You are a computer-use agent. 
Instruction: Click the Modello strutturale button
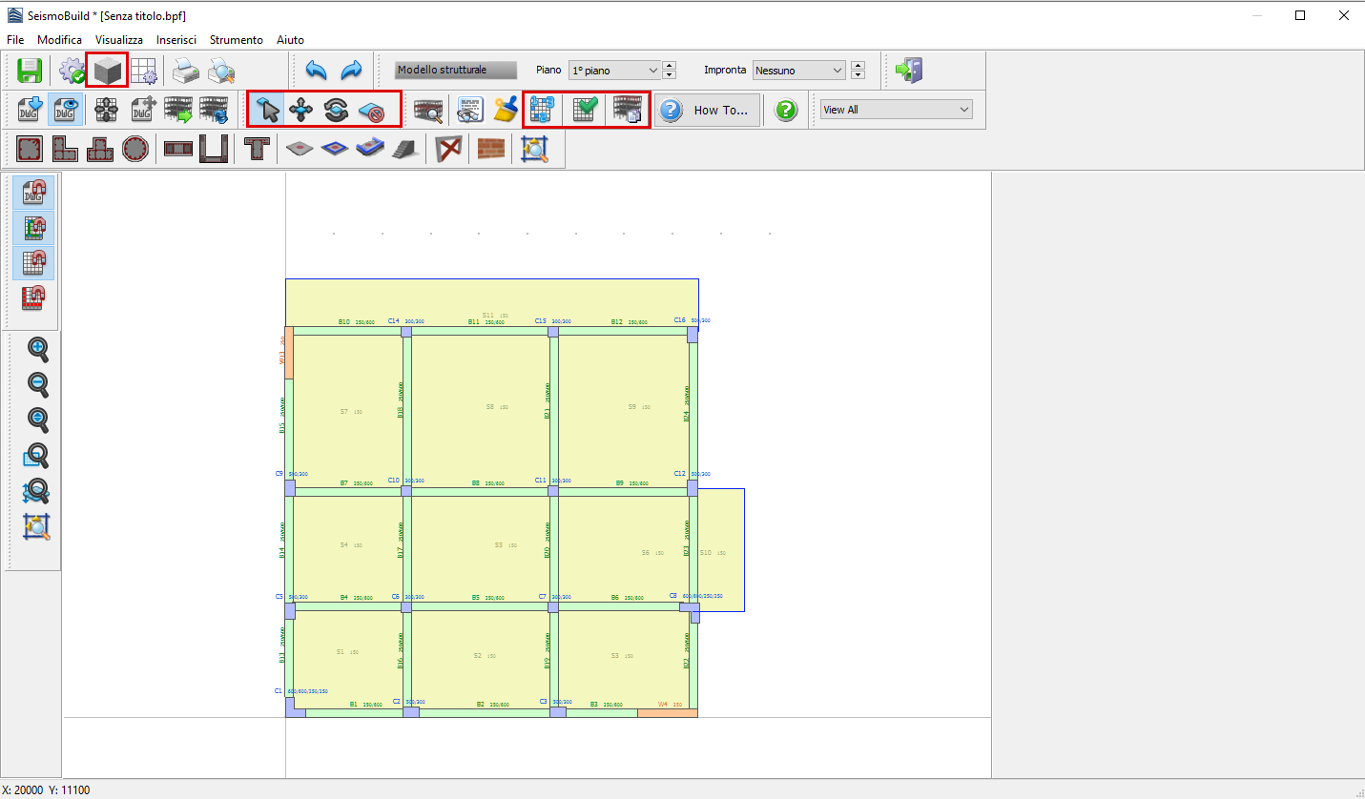pos(455,71)
